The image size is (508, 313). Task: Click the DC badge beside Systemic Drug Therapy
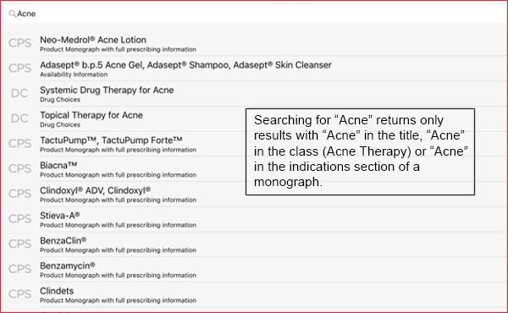click(x=19, y=93)
